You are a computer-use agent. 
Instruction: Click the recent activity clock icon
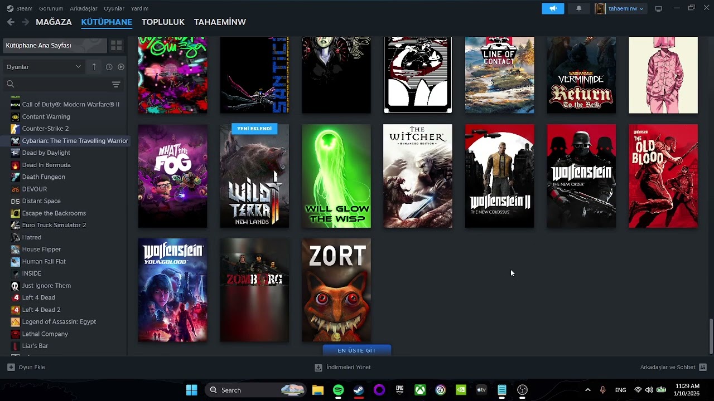[x=109, y=67]
